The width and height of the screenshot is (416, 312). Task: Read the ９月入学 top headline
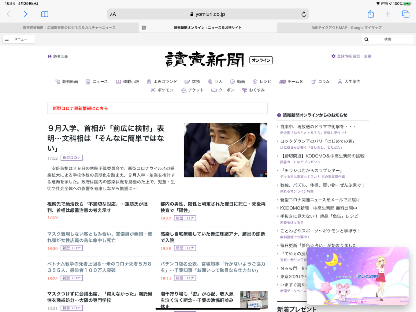point(106,138)
